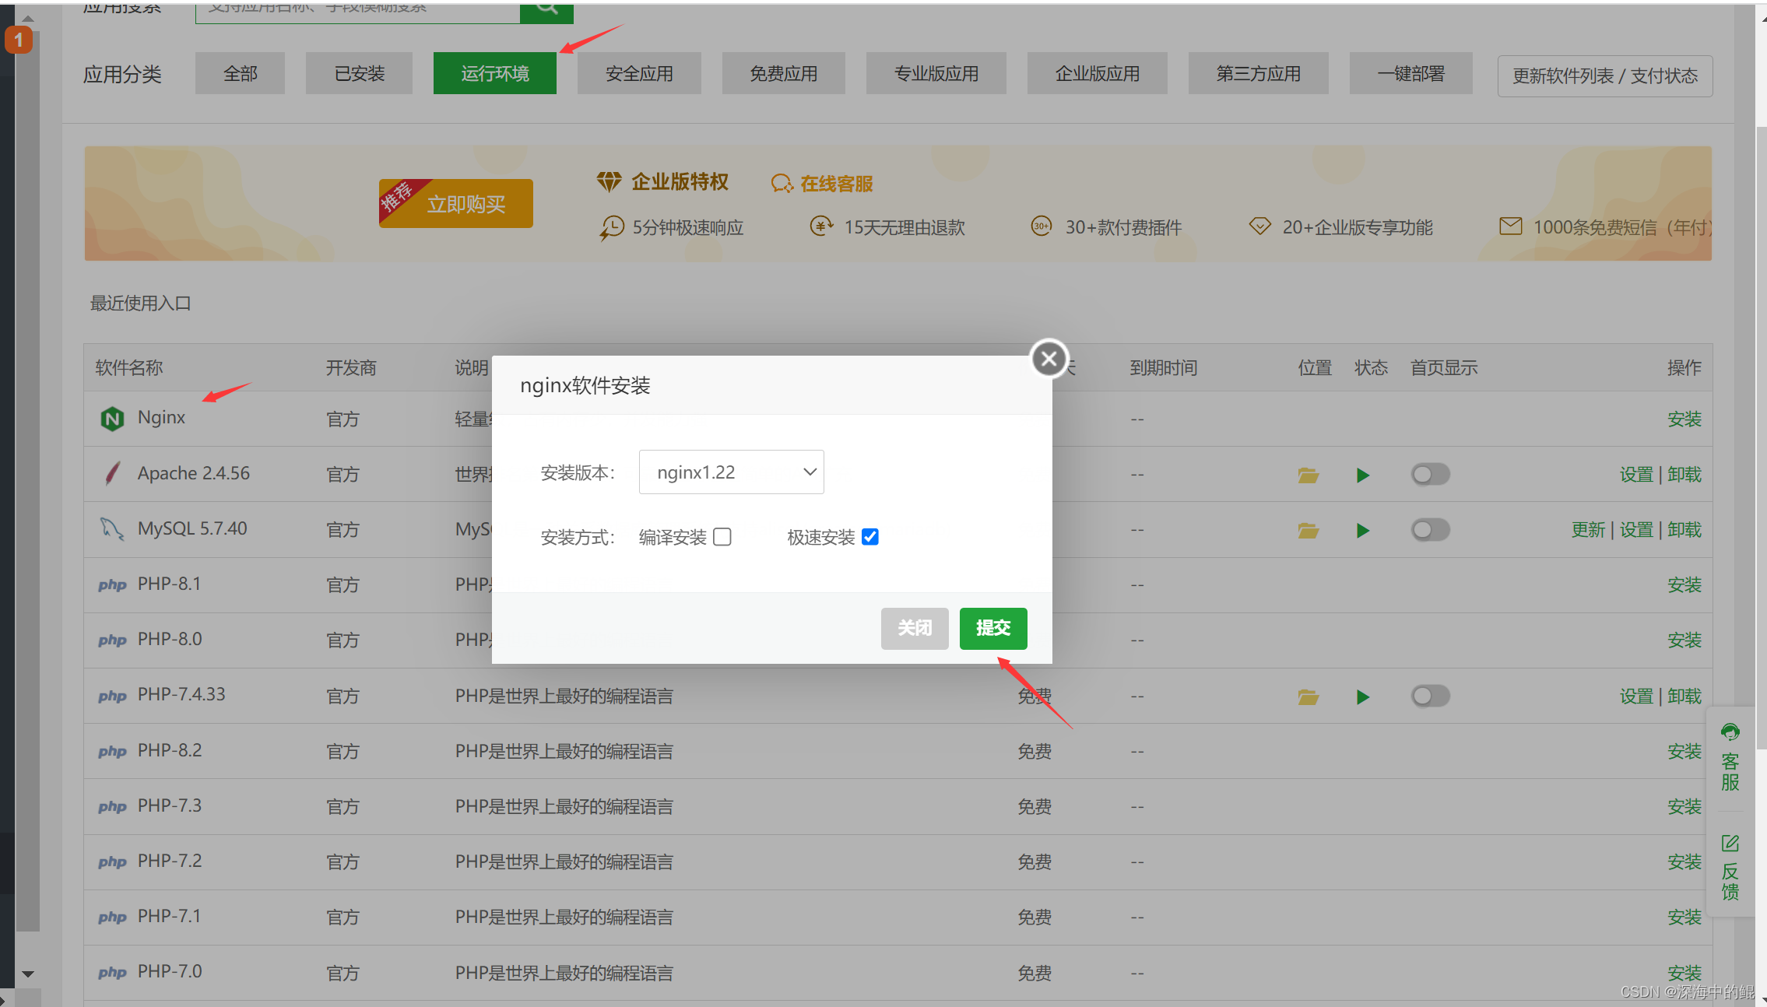Click 更新软件列表 / 支付状态 button
The width and height of the screenshot is (1767, 1007).
tap(1605, 76)
